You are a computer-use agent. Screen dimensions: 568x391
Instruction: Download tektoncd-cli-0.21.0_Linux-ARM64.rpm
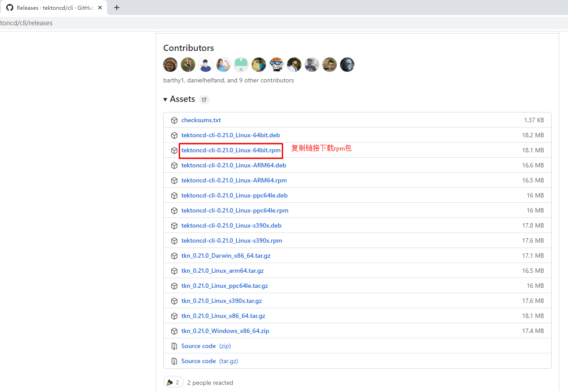(234, 180)
